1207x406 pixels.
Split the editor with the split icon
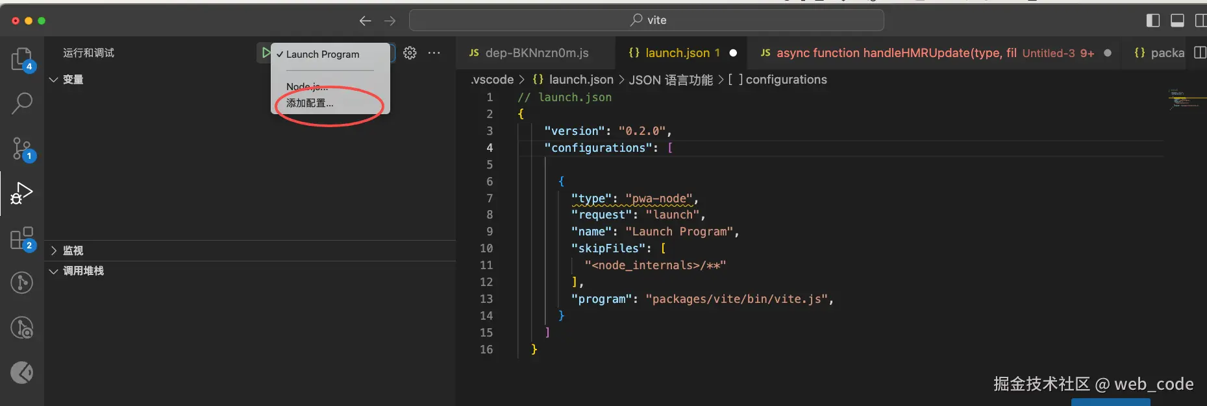point(1200,53)
